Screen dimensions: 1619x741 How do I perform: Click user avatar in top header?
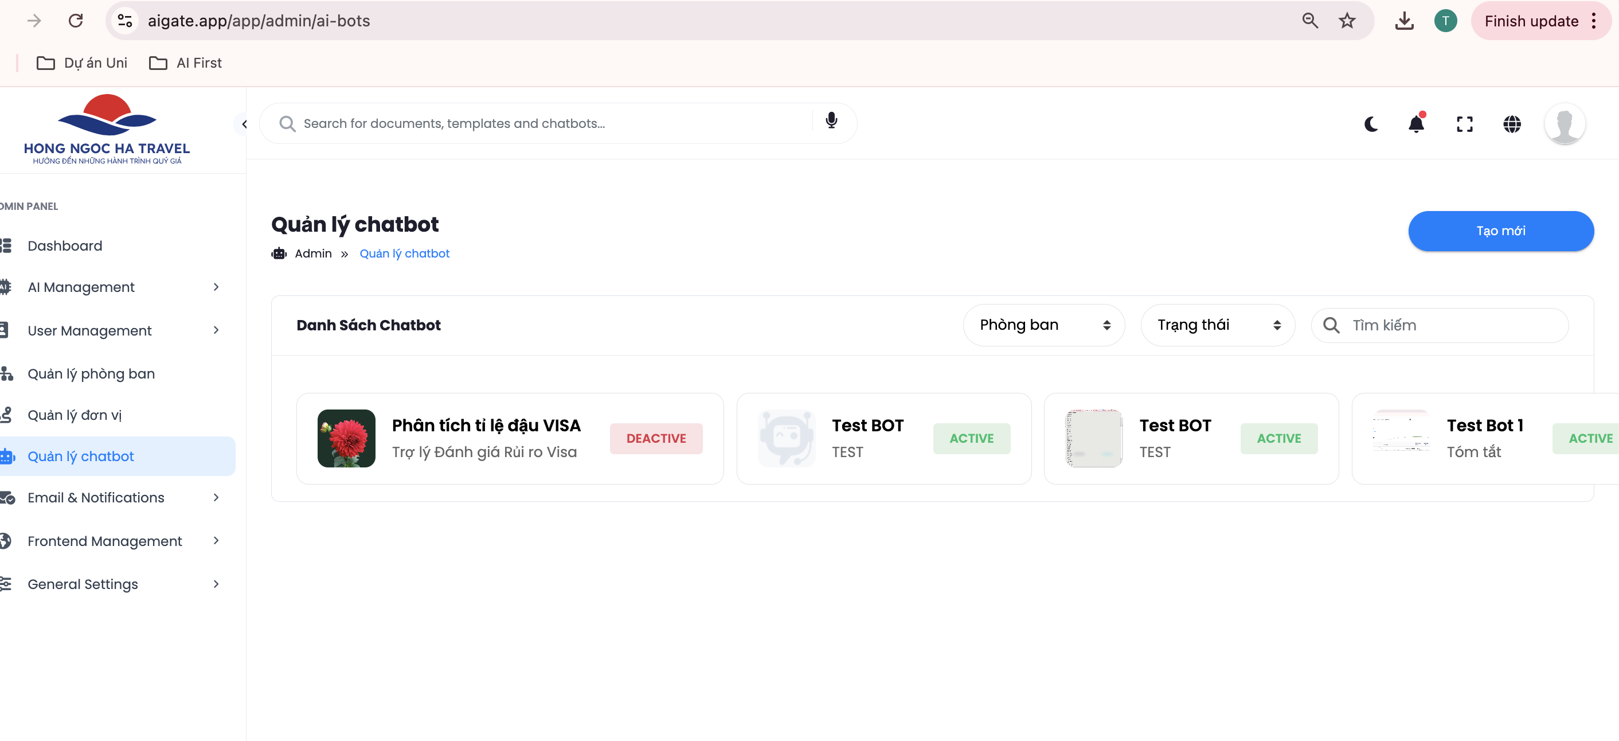pyautogui.click(x=1564, y=124)
